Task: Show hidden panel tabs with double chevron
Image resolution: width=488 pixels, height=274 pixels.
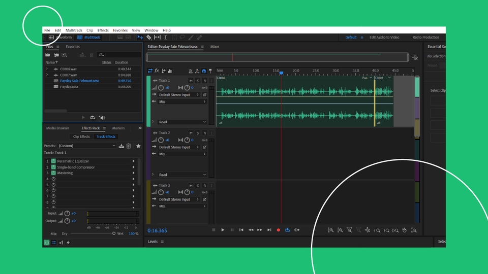Action: tap(140, 128)
